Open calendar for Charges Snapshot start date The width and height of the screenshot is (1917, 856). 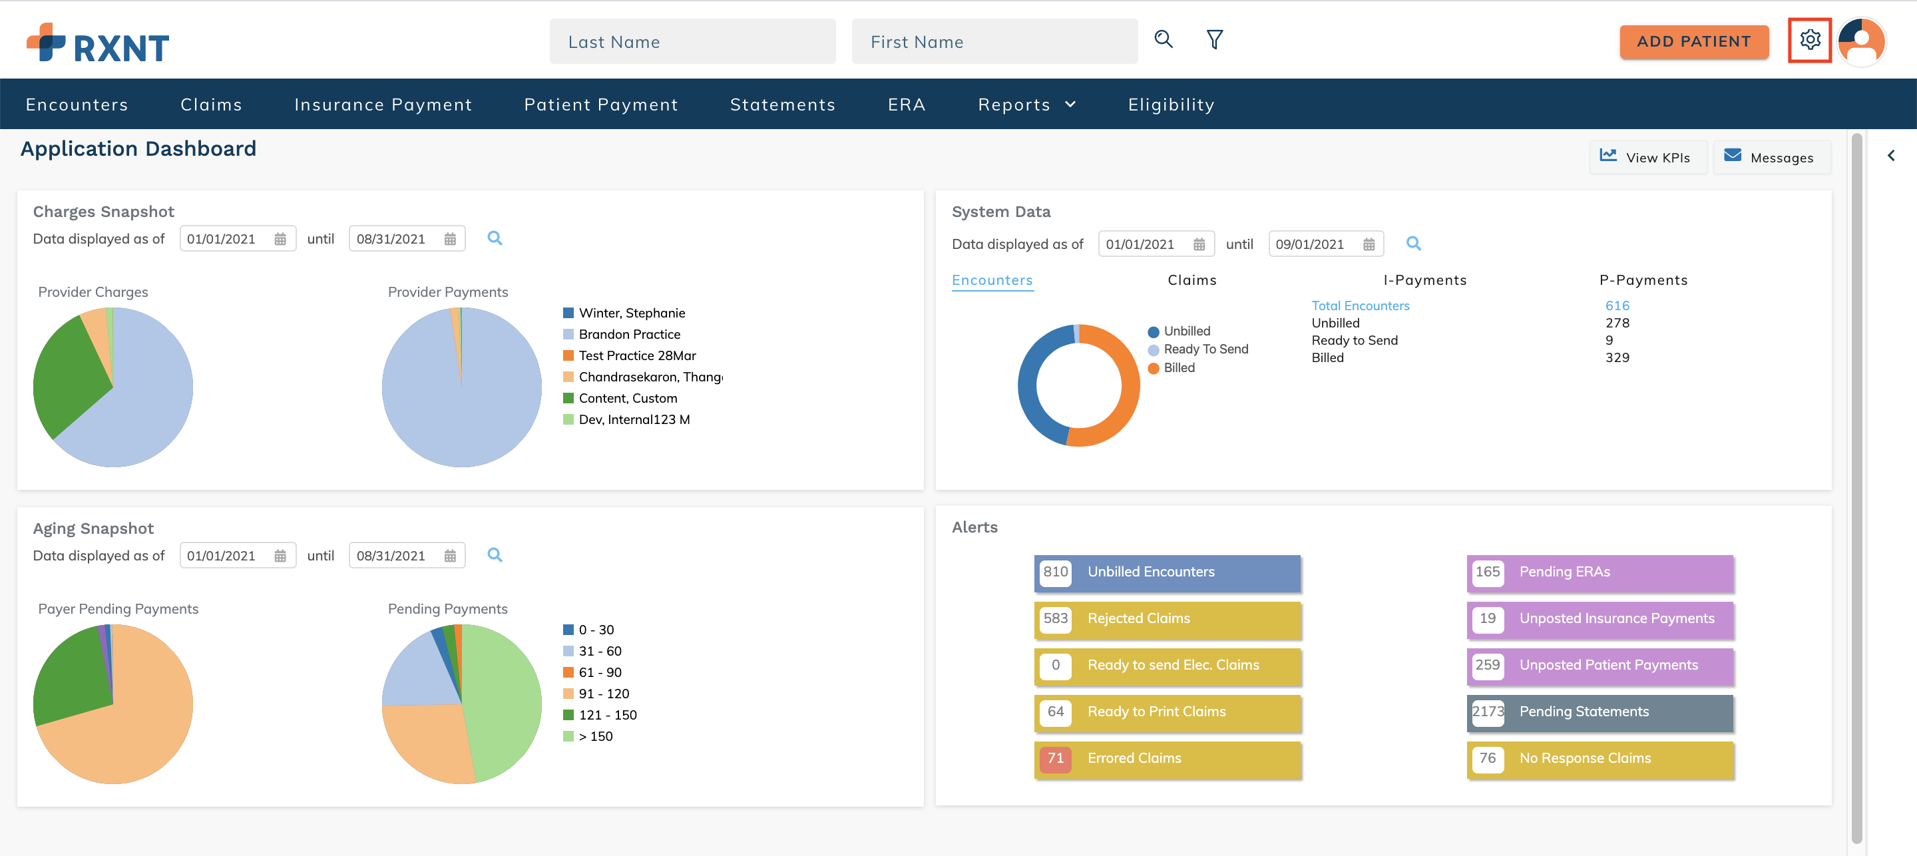click(x=280, y=239)
